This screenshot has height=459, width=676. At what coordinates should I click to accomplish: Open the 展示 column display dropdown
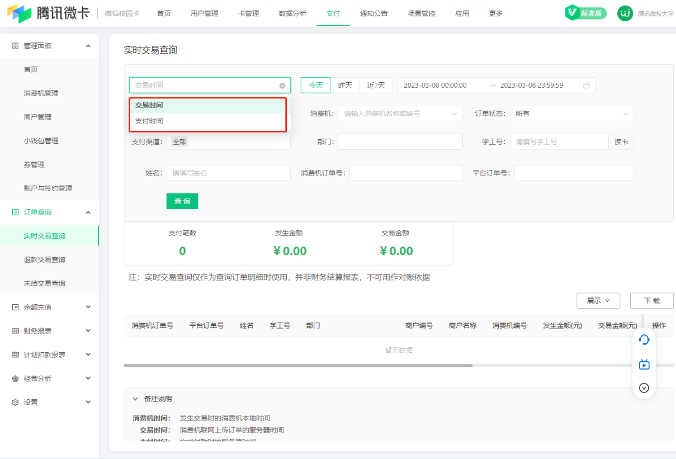pyautogui.click(x=598, y=301)
